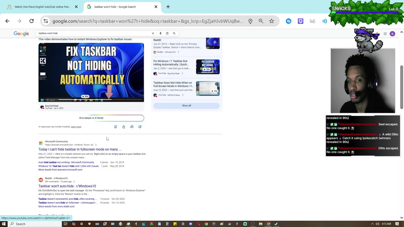This screenshot has width=404, height=227.
Task: Give thumbs down to AI overview
Action: click(140, 127)
